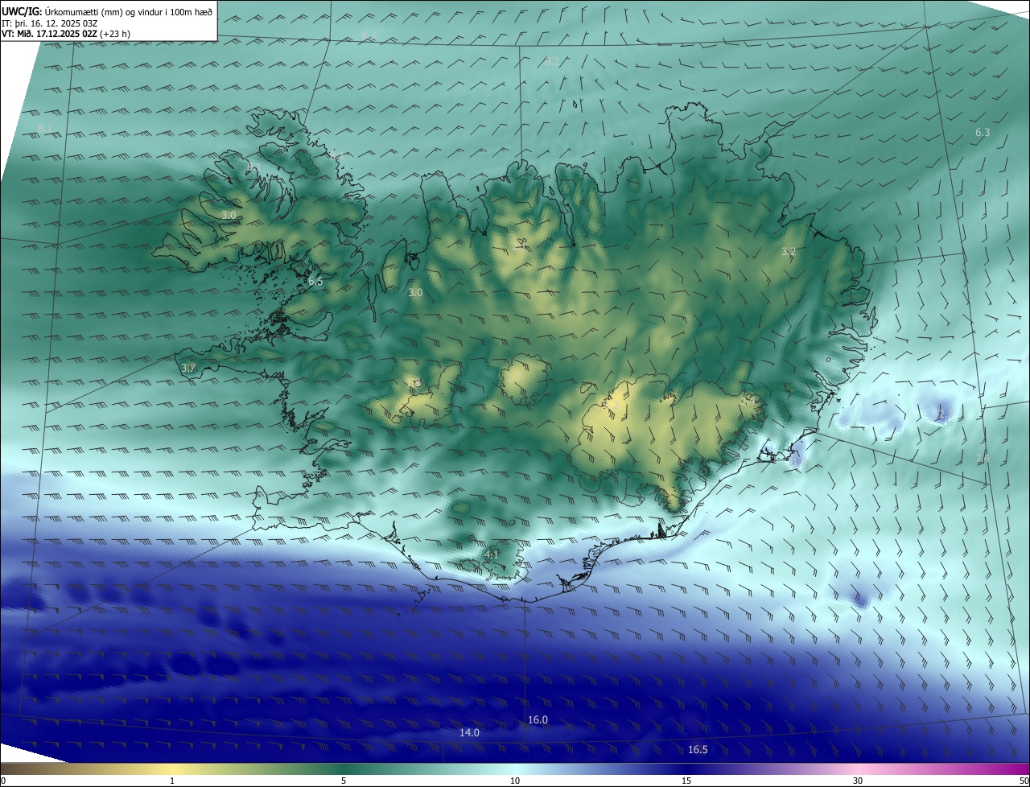1030x787 pixels.
Task: Click the 'VT: Mið. 17.12.2025 02Z' line
Action: click(50, 34)
